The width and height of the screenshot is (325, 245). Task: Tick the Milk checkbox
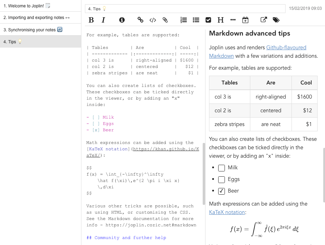221,168
